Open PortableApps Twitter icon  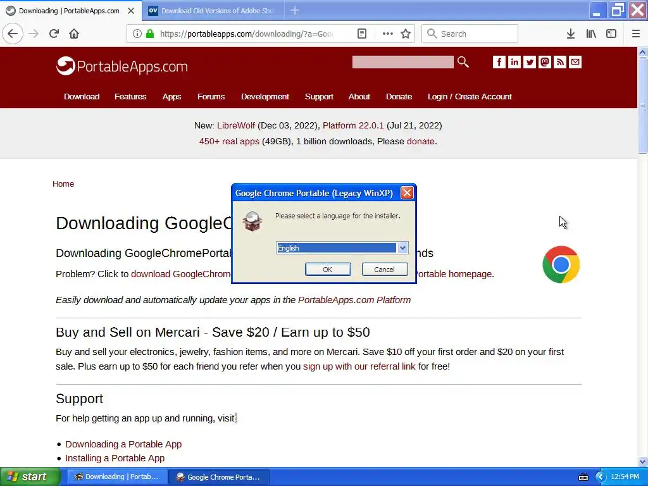(x=530, y=62)
